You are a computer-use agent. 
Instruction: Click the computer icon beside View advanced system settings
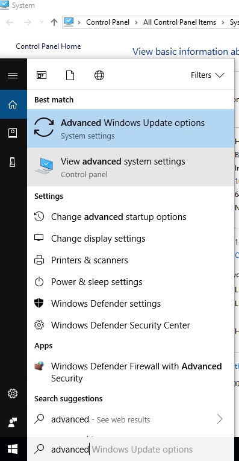pos(44,166)
